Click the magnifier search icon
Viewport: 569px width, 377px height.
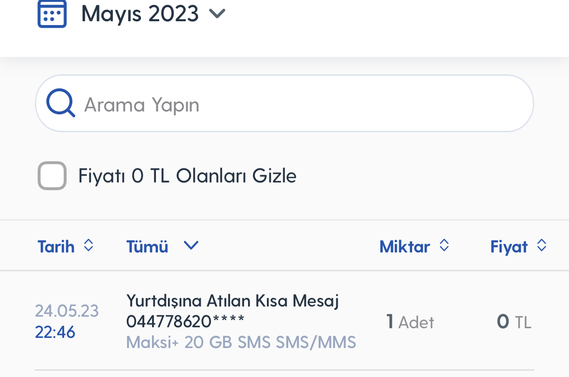[61, 103]
